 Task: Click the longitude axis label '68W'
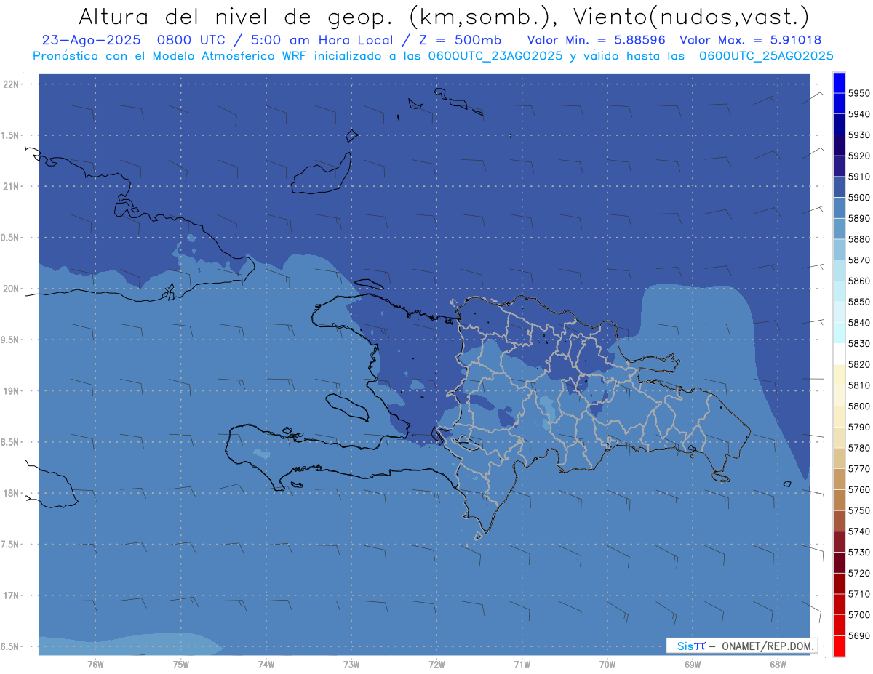[x=777, y=665]
